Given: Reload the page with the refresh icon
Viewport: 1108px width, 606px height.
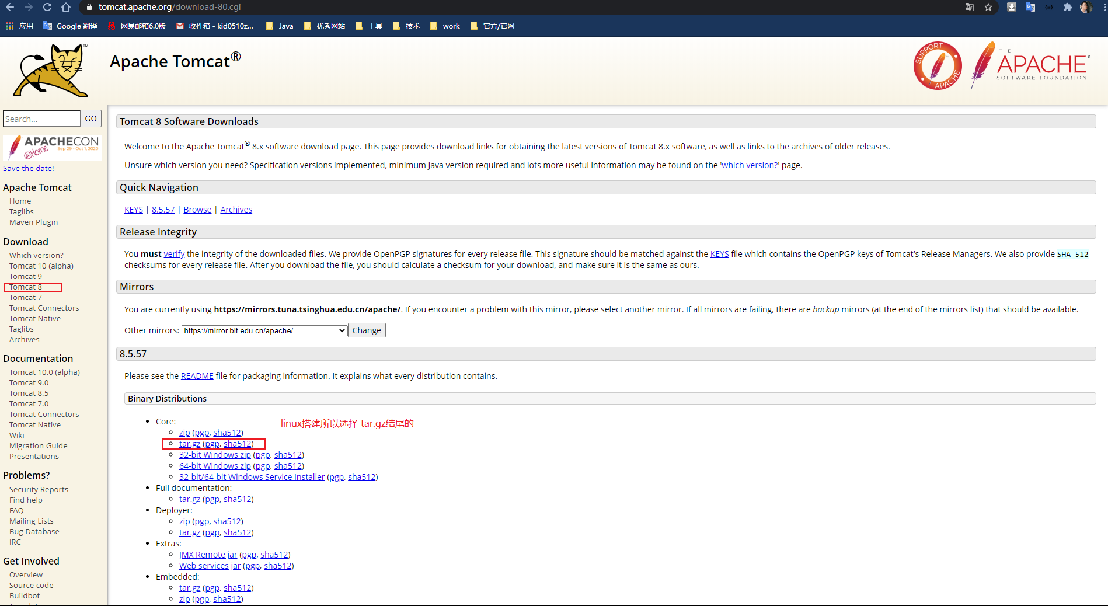Looking at the screenshot, I should (47, 7).
